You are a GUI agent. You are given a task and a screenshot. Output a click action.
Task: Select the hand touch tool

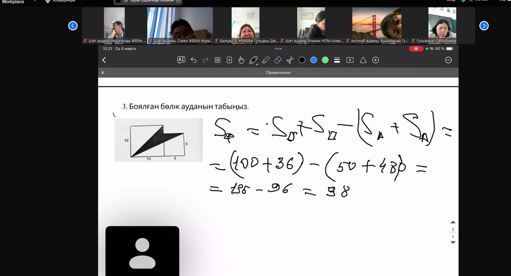pyautogui.click(x=241, y=60)
